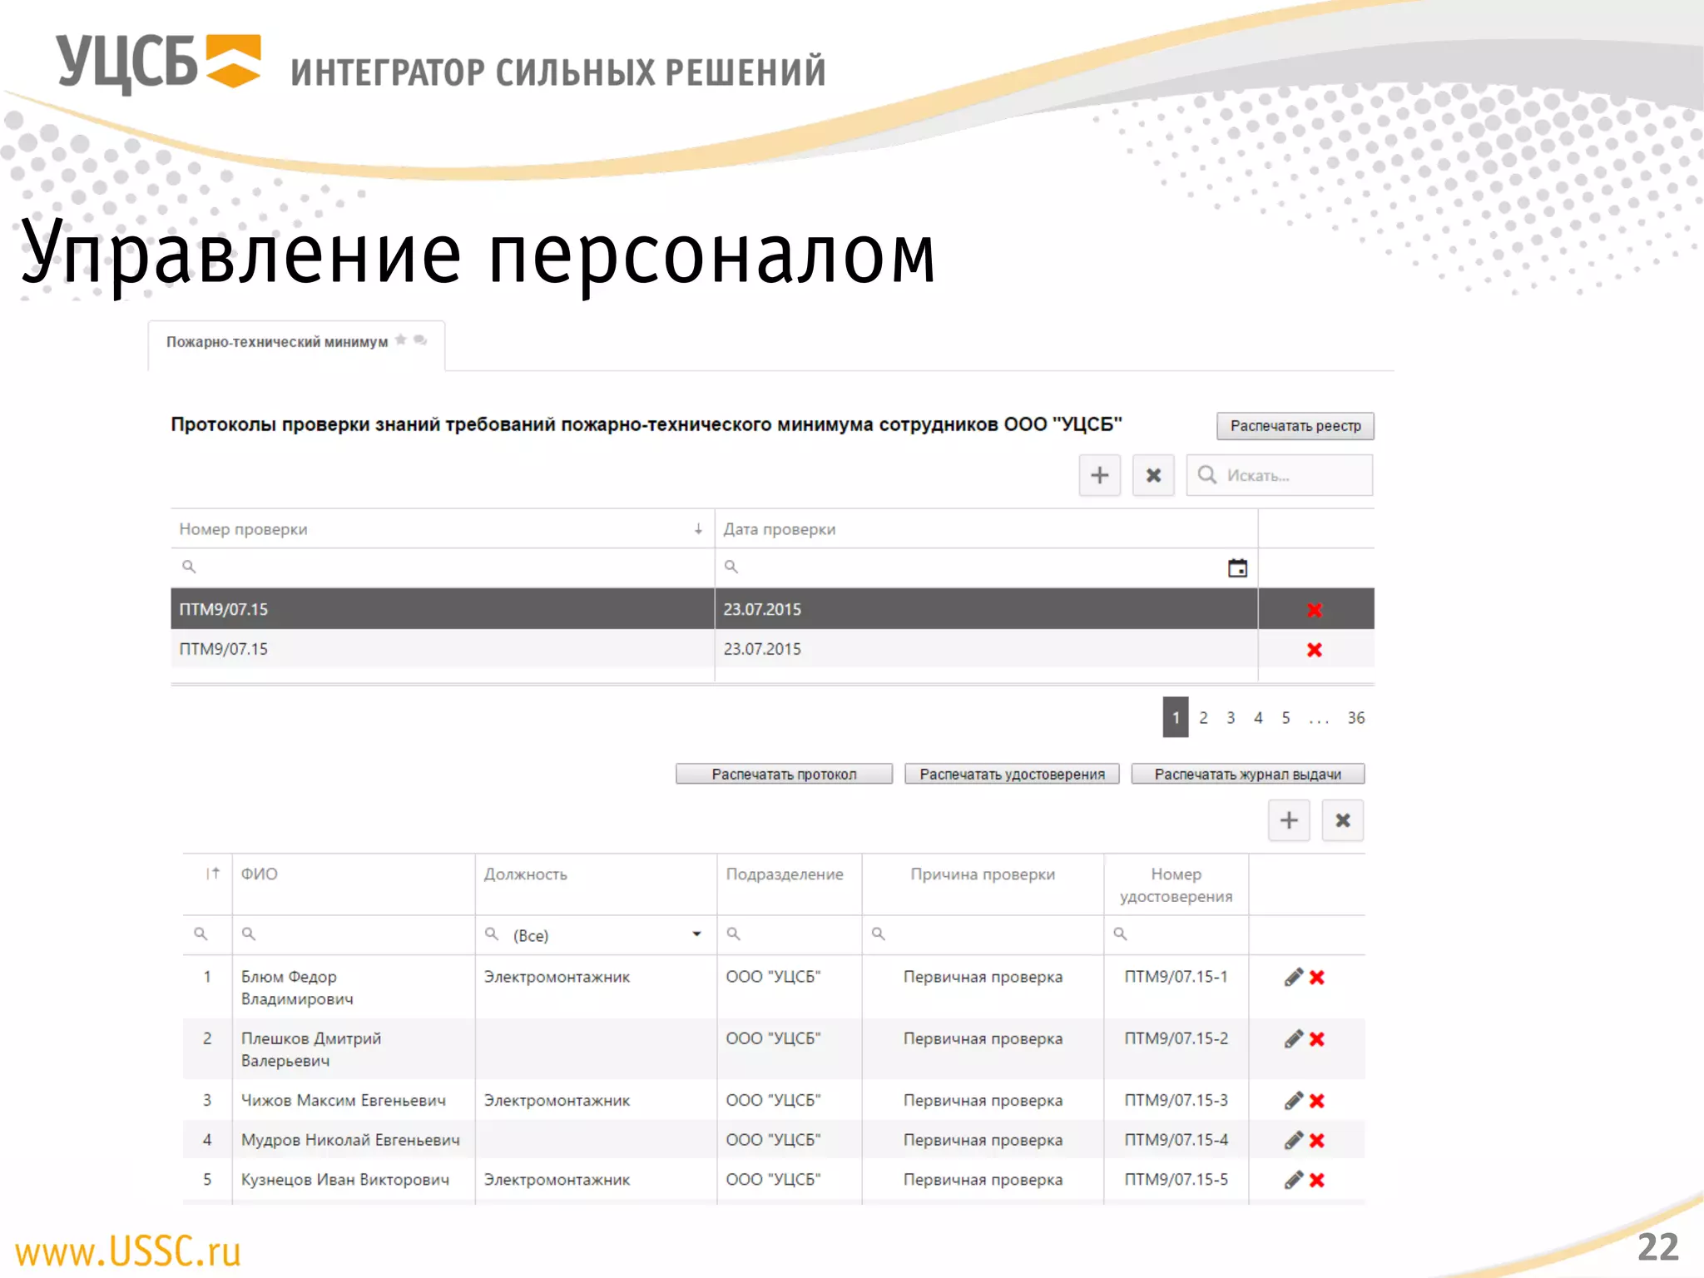Delete the highlighted ПТМ9/07.15 protocol row

coord(1315,610)
